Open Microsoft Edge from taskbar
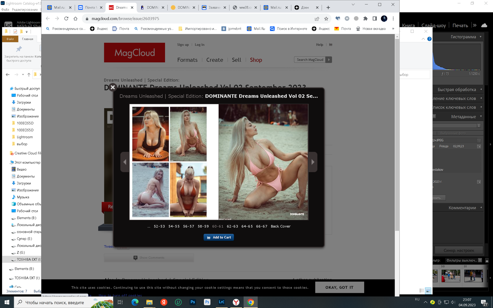The width and height of the screenshot is (493, 308). click(135, 302)
